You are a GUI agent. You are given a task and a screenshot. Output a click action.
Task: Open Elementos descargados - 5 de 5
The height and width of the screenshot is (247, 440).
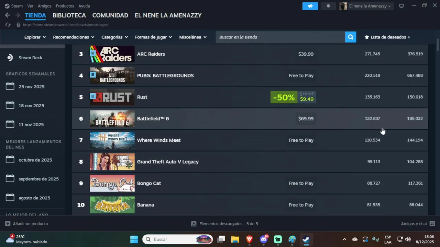tap(224, 224)
